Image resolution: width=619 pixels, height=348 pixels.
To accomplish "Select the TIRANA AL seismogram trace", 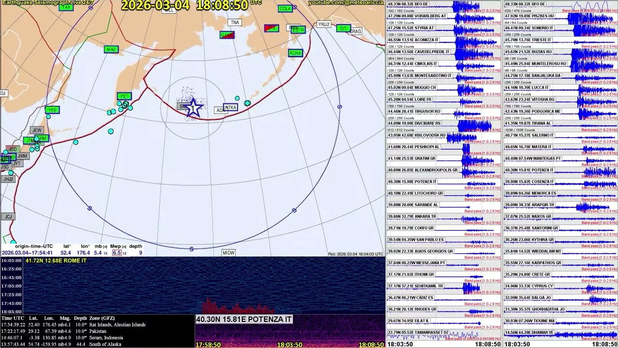I will (561, 126).
